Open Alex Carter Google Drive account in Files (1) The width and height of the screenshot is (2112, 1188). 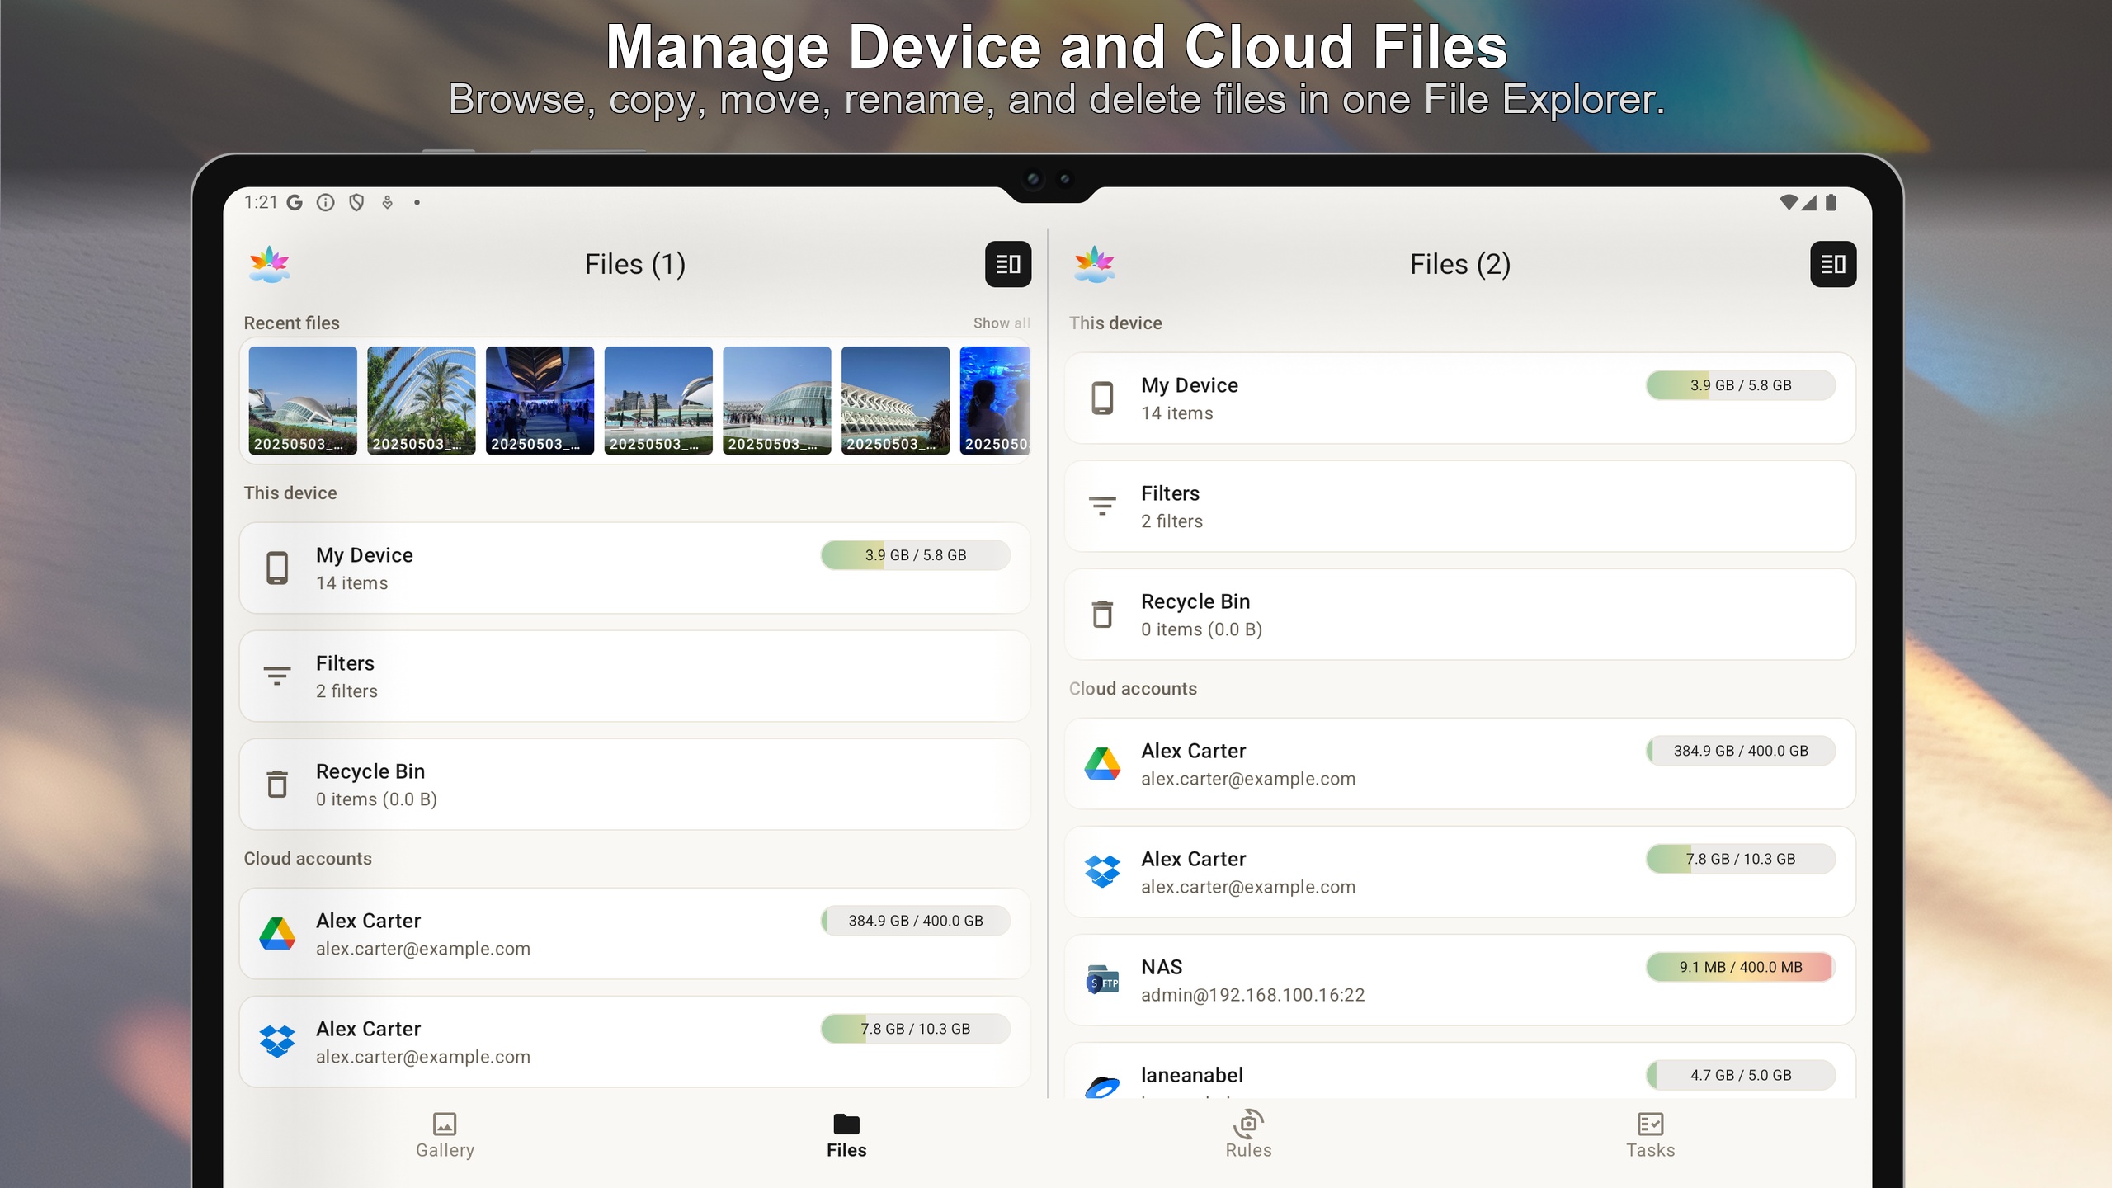(634, 933)
